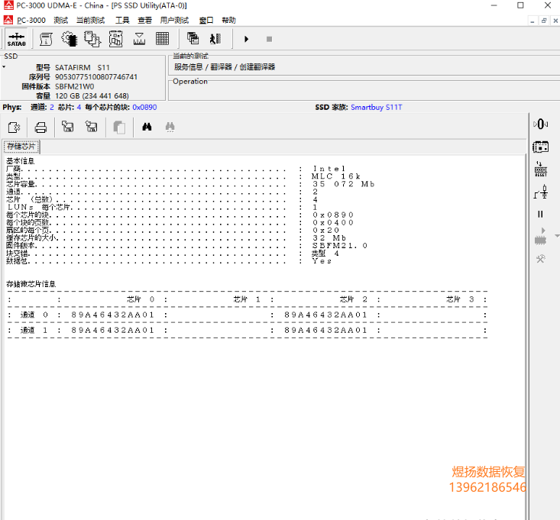
Task: Click model text SATAFIRM S11
Action: [x=83, y=68]
